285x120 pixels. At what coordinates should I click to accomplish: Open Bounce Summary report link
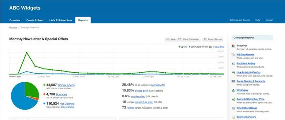pyautogui.click(x=246, y=117)
